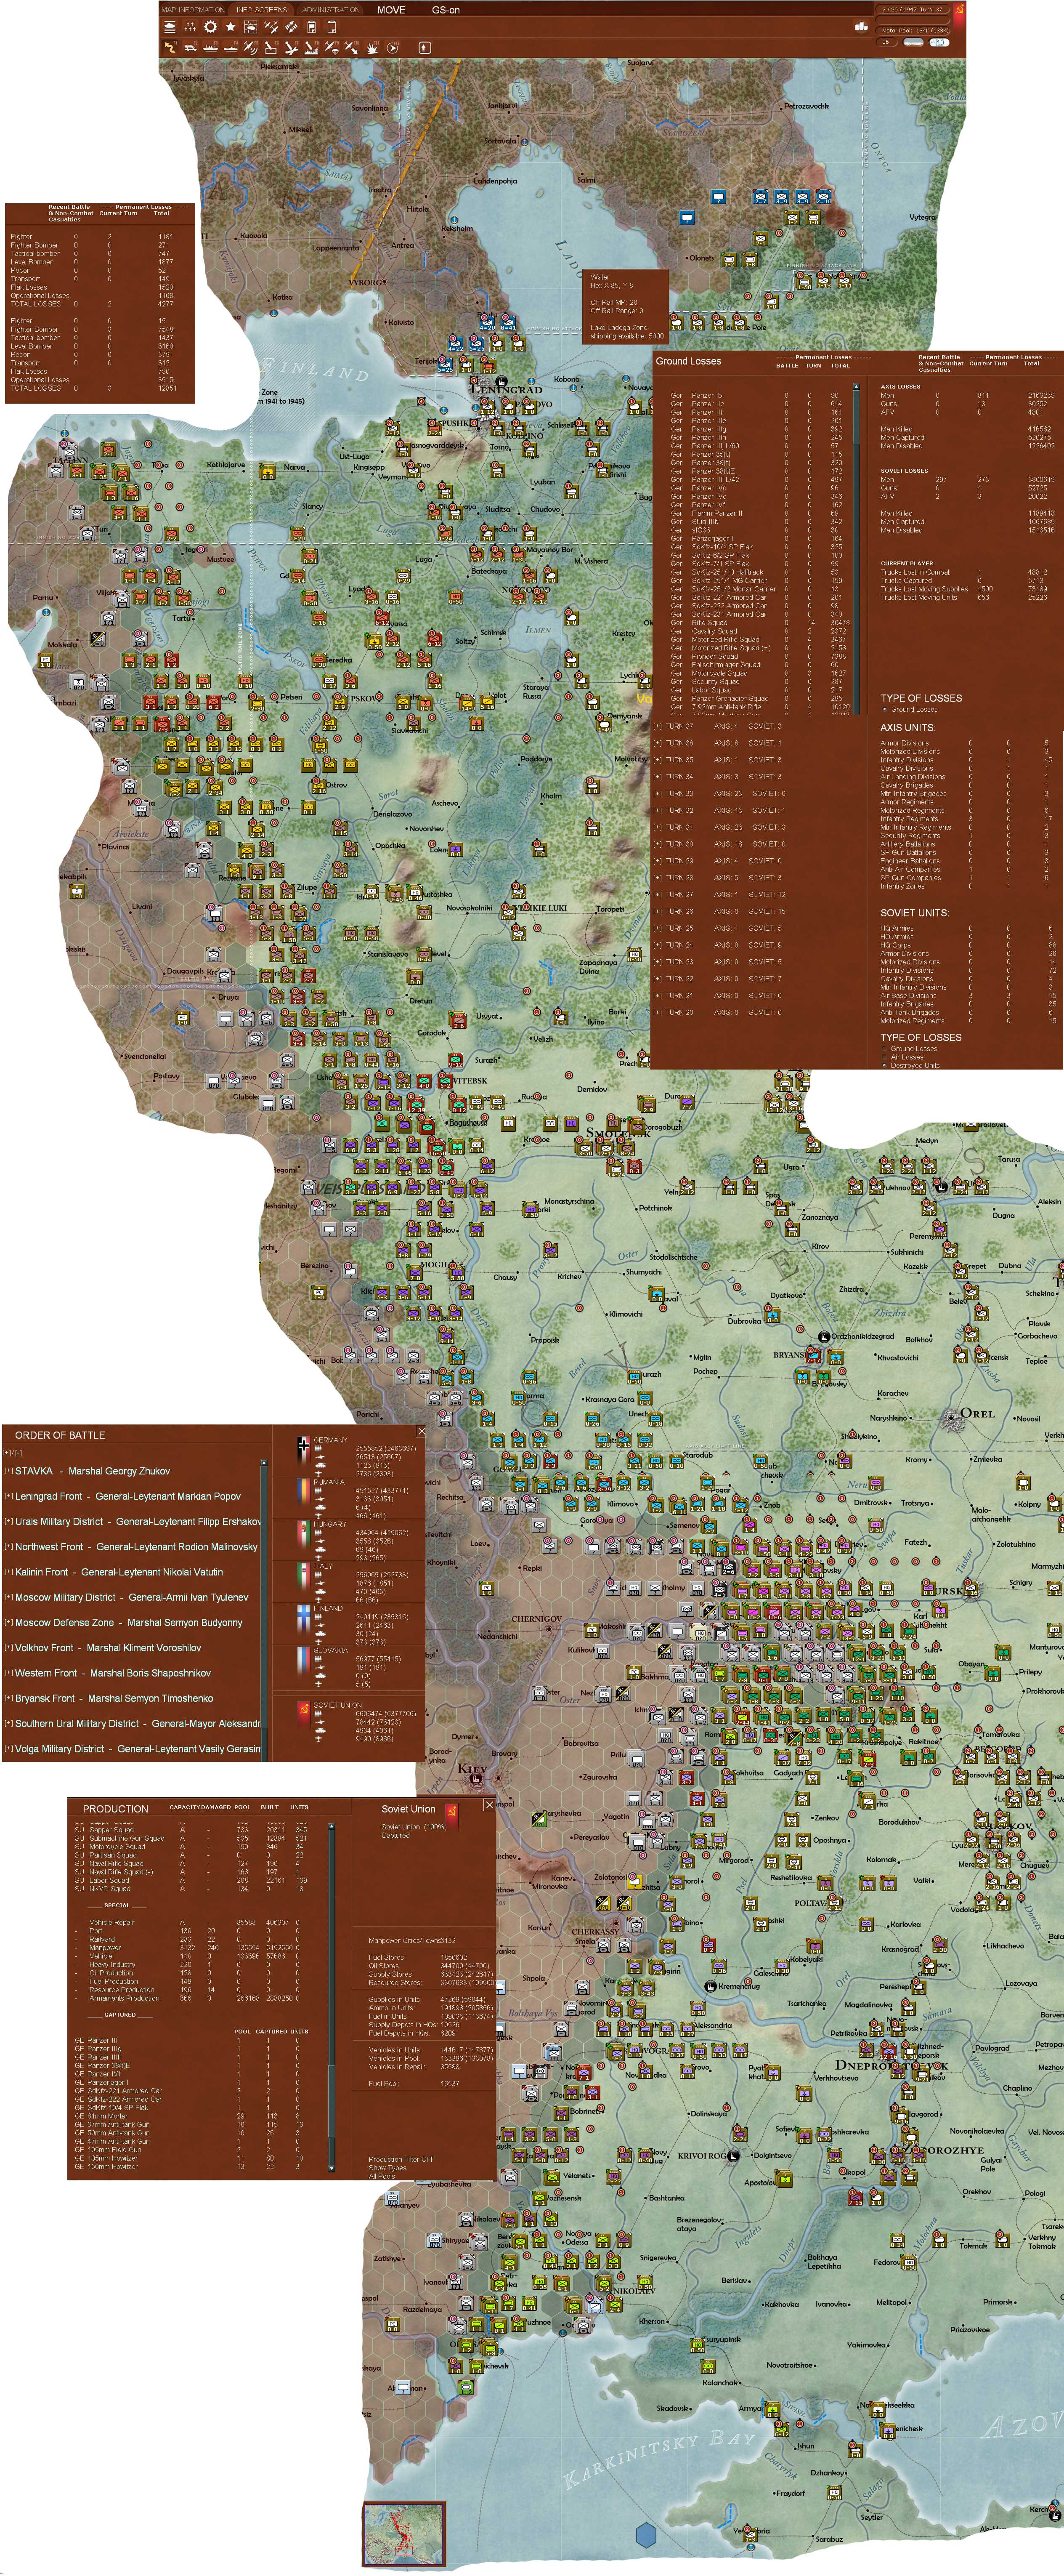Click the [+]/[-] expand-all control
1064x2576 pixels.
pos(13,1452)
